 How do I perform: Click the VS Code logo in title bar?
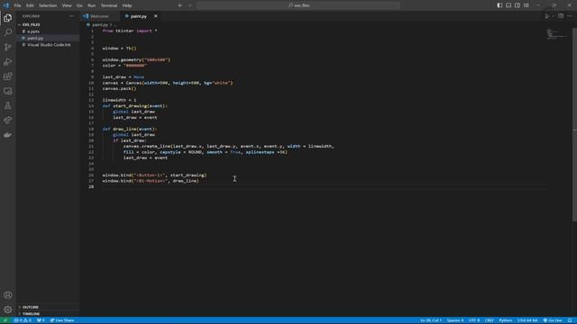coord(6,5)
